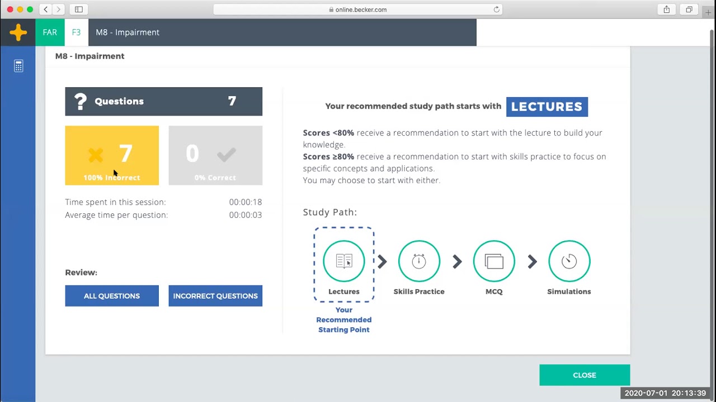716x402 pixels.
Task: Go forward with Safari forward arrow
Action: click(x=58, y=9)
